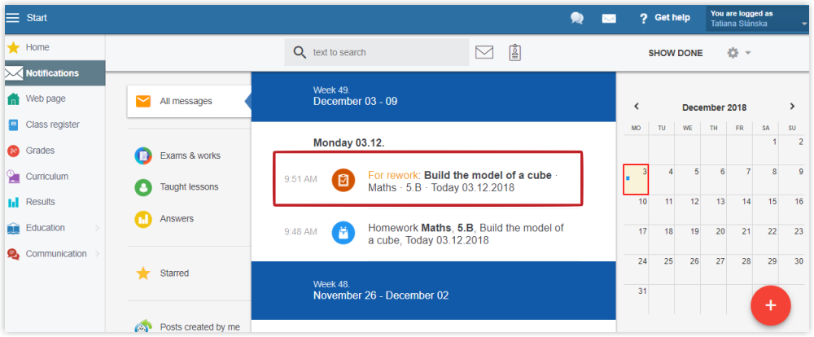814x337 pixels.
Task: Click the envelope icon beside search box
Action: tap(484, 52)
